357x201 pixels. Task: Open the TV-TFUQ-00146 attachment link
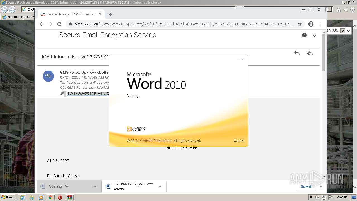point(88,94)
